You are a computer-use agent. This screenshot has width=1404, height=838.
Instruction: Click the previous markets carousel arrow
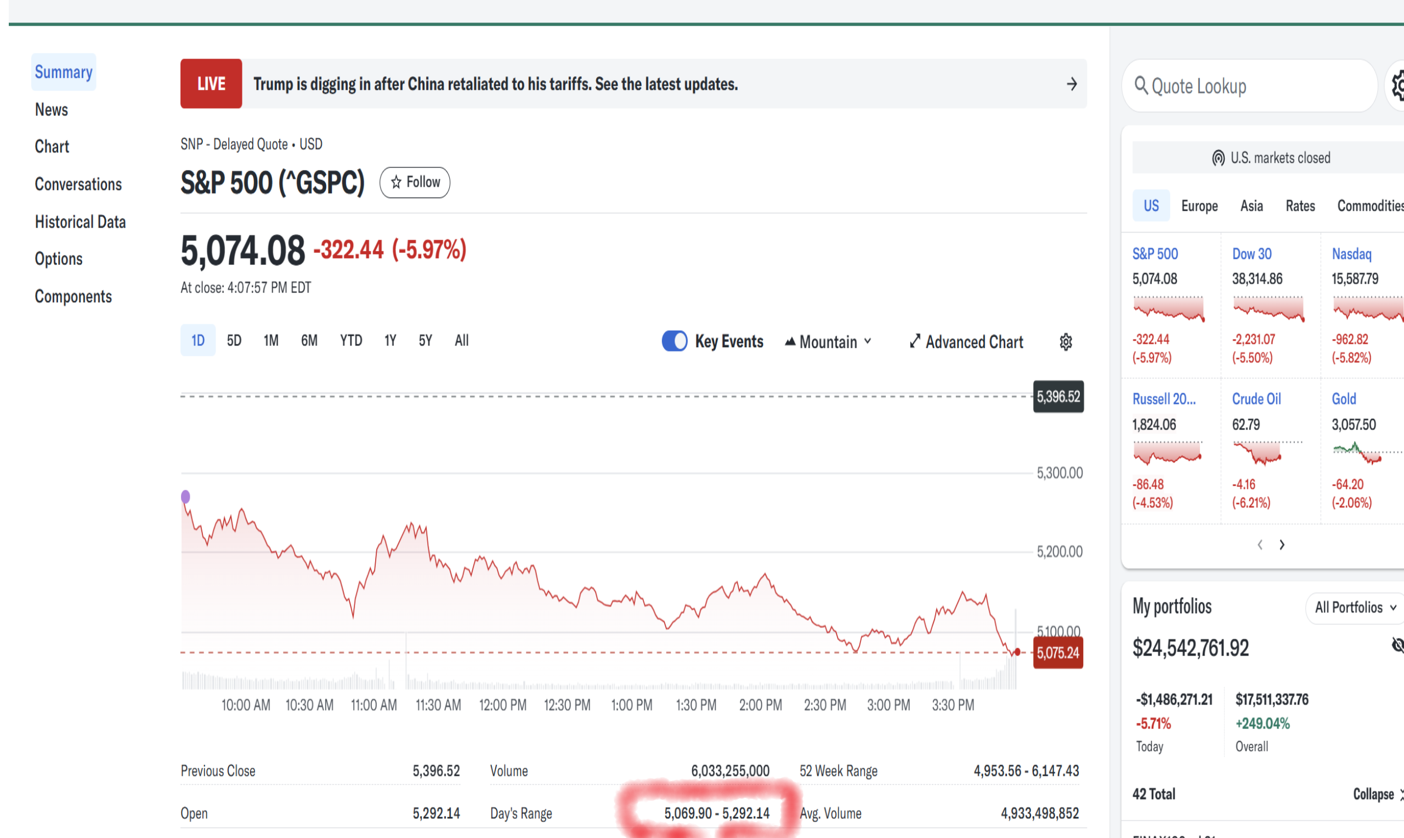pyautogui.click(x=1259, y=545)
